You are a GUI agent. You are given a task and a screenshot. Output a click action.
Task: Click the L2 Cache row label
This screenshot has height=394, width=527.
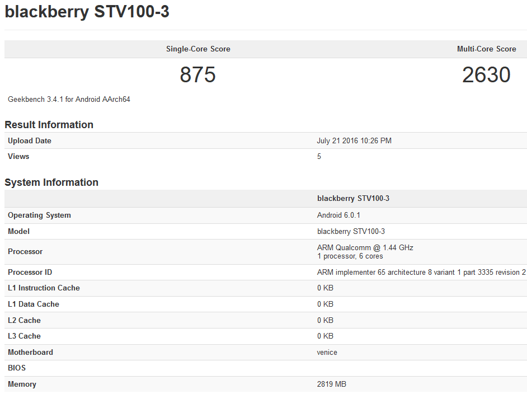coord(24,321)
